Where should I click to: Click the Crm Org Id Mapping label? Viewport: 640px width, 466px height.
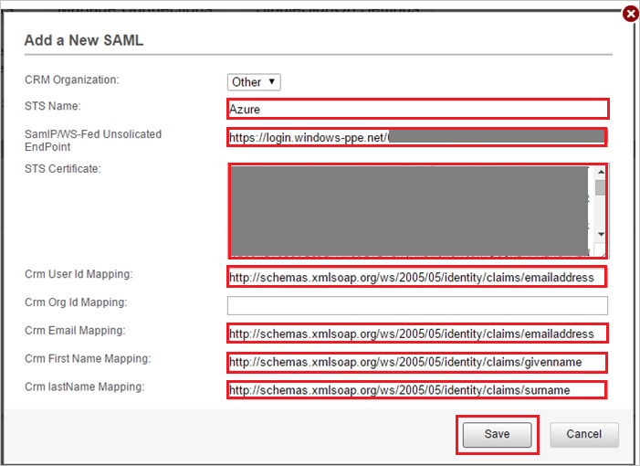pyautogui.click(x=76, y=302)
